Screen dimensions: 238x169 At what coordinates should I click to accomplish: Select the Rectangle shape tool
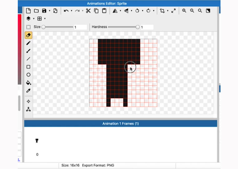(x=28, y=67)
